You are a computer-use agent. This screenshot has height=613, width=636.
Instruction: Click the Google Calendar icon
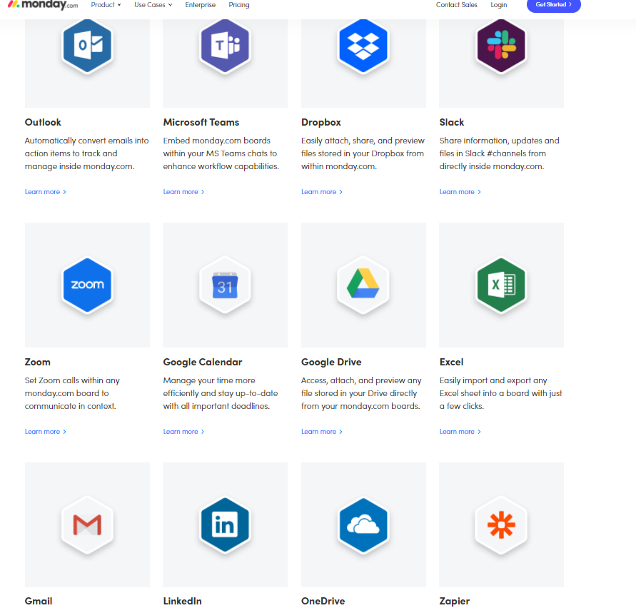[225, 285]
